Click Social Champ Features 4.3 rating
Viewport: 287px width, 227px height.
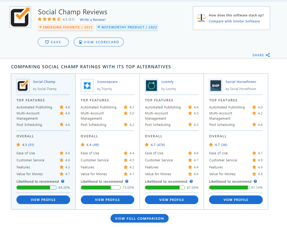pyautogui.click(x=65, y=167)
